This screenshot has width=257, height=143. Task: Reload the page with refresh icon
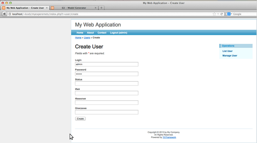[x=222, y=14]
